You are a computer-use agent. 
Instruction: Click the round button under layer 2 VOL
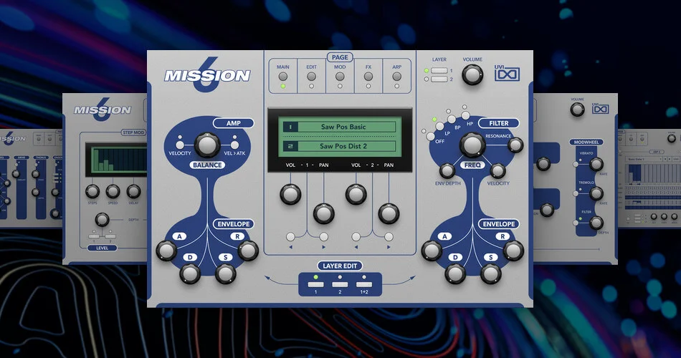click(x=356, y=236)
